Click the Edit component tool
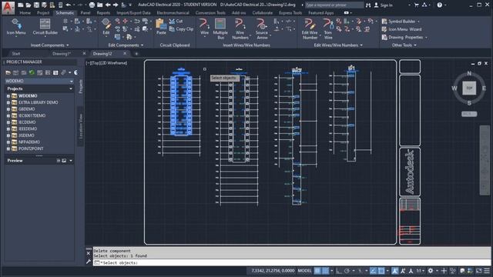Screen dimensions: 493x277 106,27
